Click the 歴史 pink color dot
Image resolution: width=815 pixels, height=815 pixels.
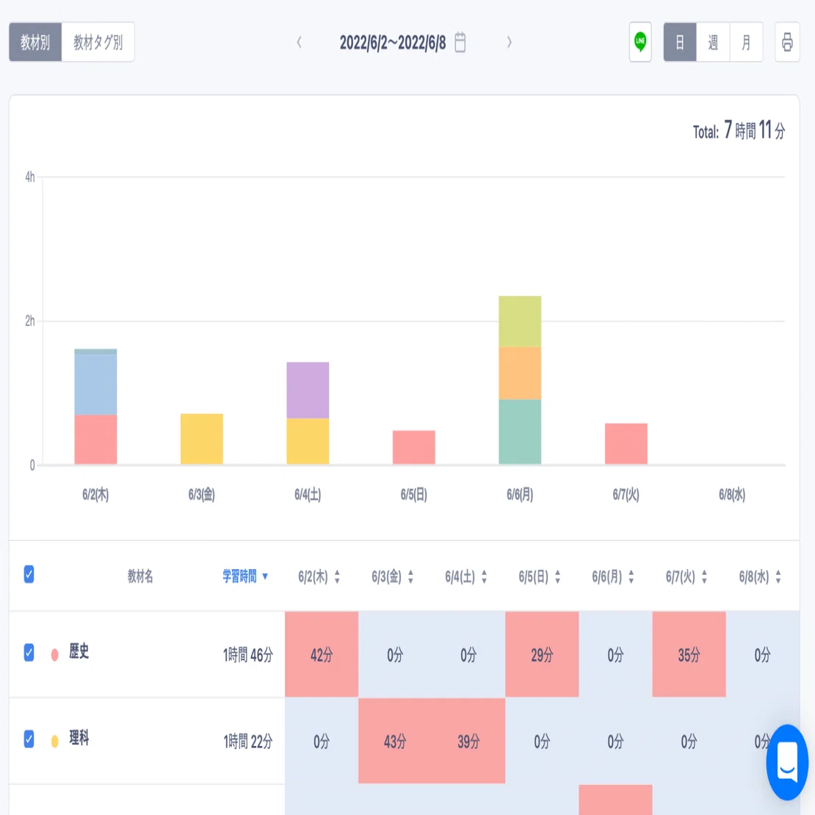[x=54, y=654]
